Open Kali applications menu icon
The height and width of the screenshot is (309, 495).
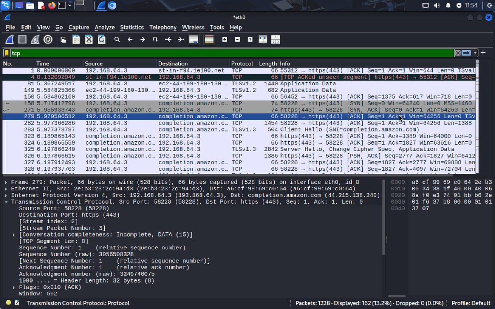coord(6,6)
